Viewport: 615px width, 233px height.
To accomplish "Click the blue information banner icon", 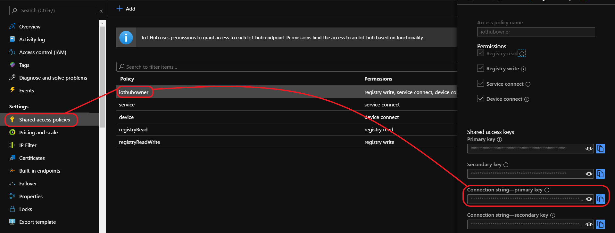I will (x=126, y=38).
